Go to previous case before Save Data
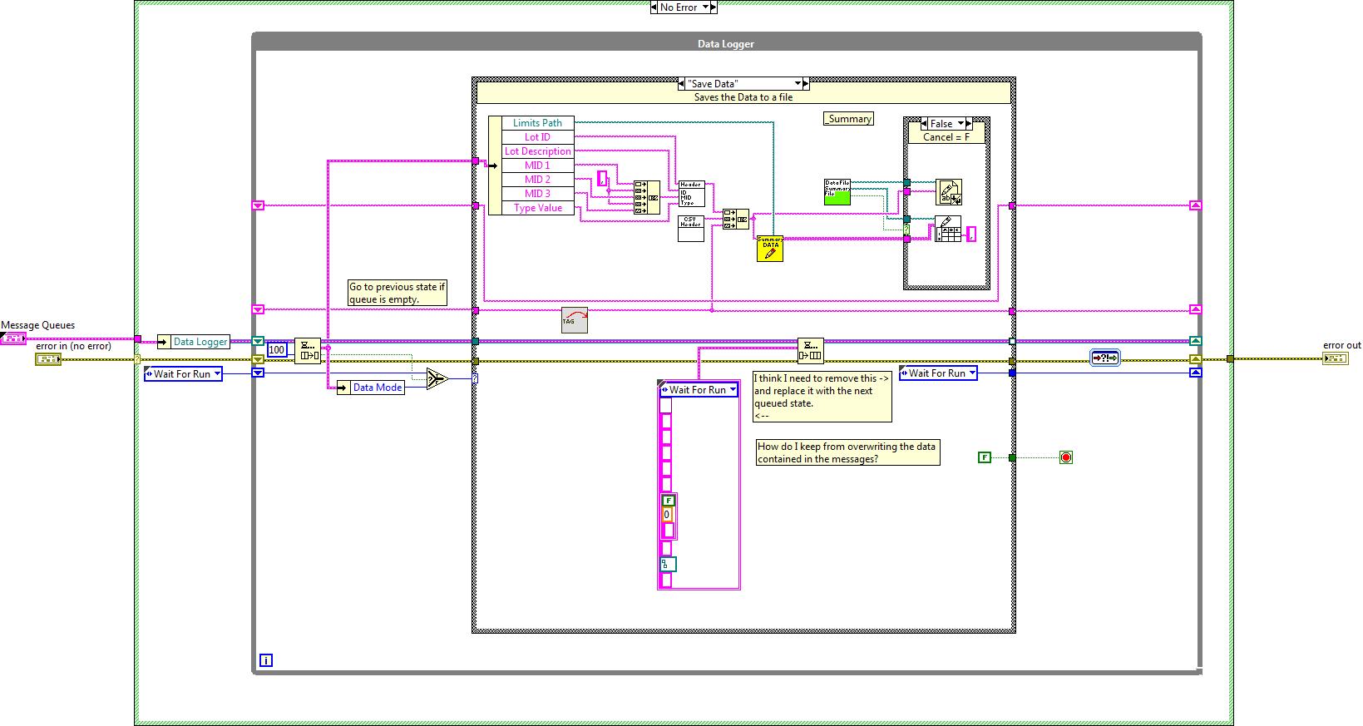Screen dimensions: 1363x726 click(x=682, y=84)
